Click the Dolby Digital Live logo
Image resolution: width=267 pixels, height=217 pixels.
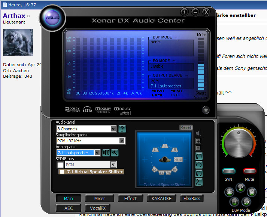point(72,109)
